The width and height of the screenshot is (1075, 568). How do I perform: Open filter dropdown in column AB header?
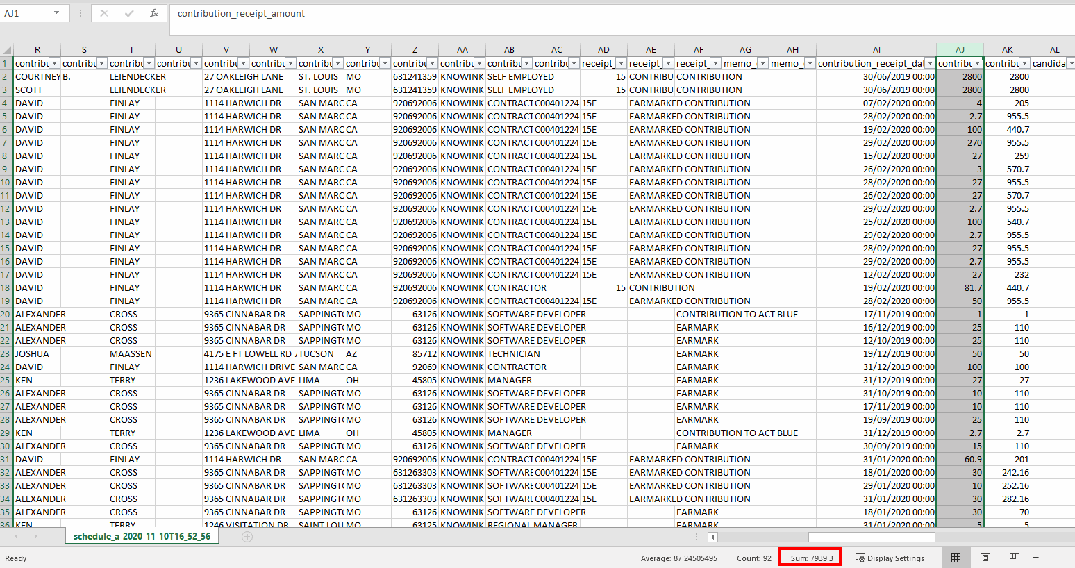(526, 63)
